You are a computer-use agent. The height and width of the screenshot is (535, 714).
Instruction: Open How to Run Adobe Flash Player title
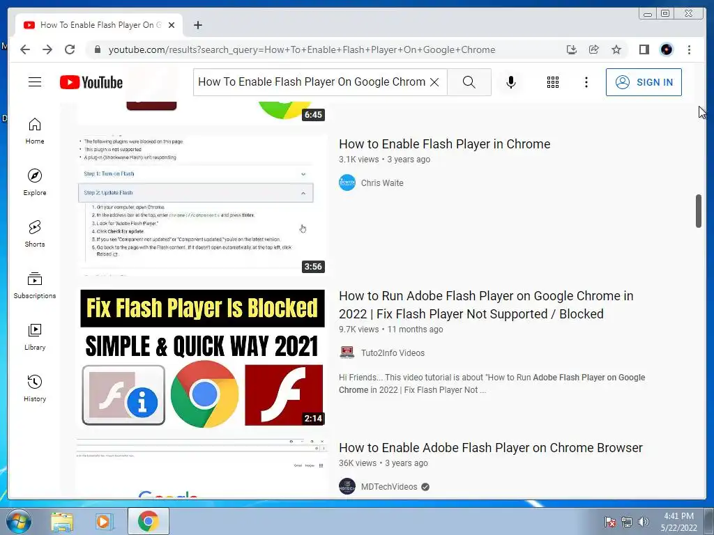pyautogui.click(x=486, y=305)
